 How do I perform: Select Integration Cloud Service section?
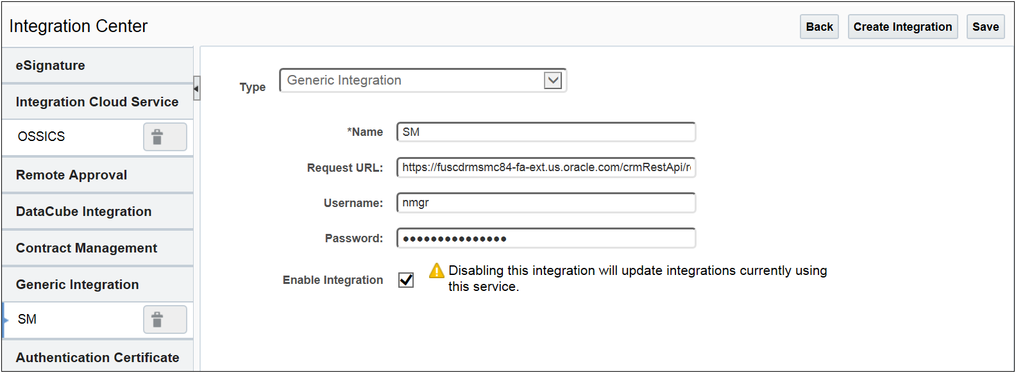point(97,102)
